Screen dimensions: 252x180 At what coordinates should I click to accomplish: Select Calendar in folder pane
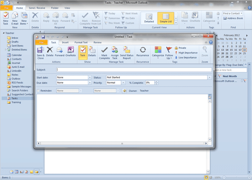[x=16, y=55]
